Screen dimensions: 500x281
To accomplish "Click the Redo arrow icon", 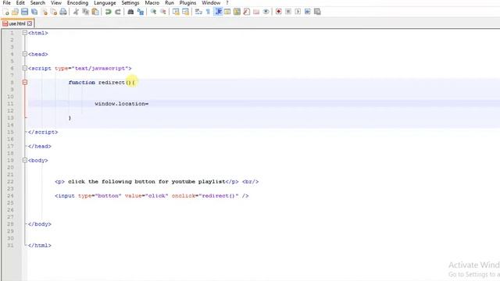I will (118, 12).
